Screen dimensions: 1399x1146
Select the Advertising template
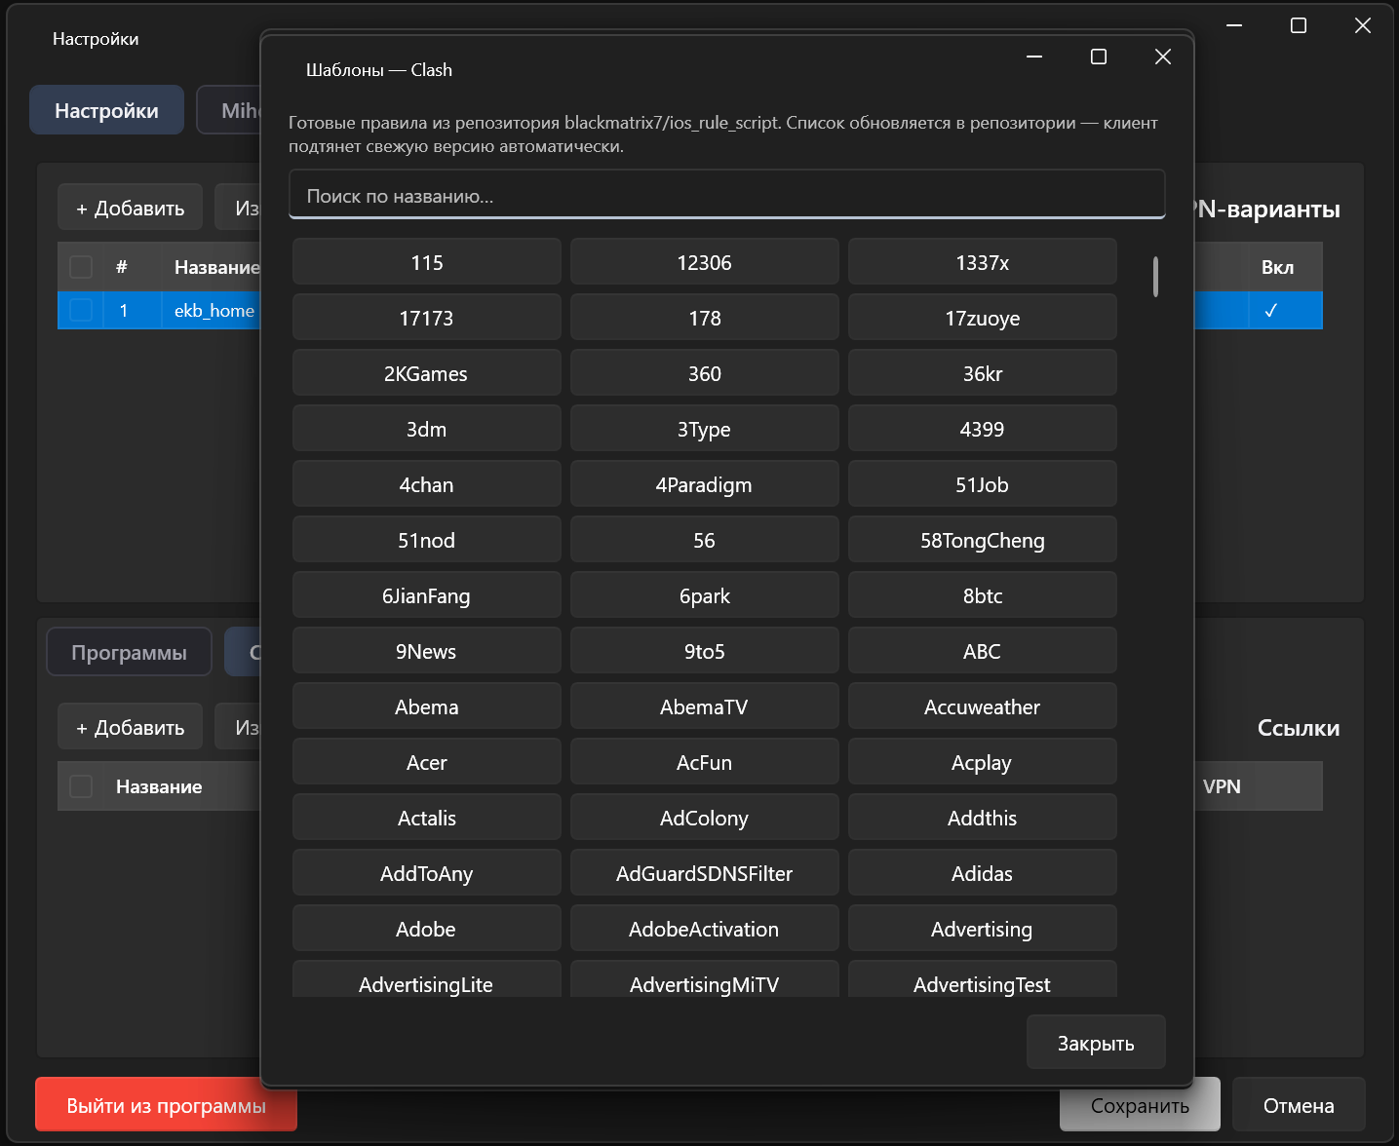983,929
